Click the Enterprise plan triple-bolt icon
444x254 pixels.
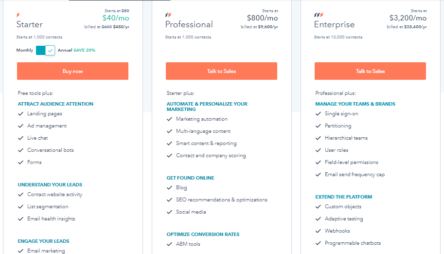(319, 15)
